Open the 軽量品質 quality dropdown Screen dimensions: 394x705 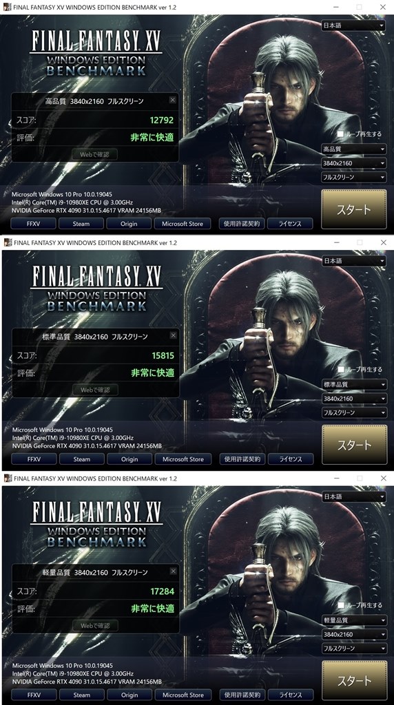(355, 620)
